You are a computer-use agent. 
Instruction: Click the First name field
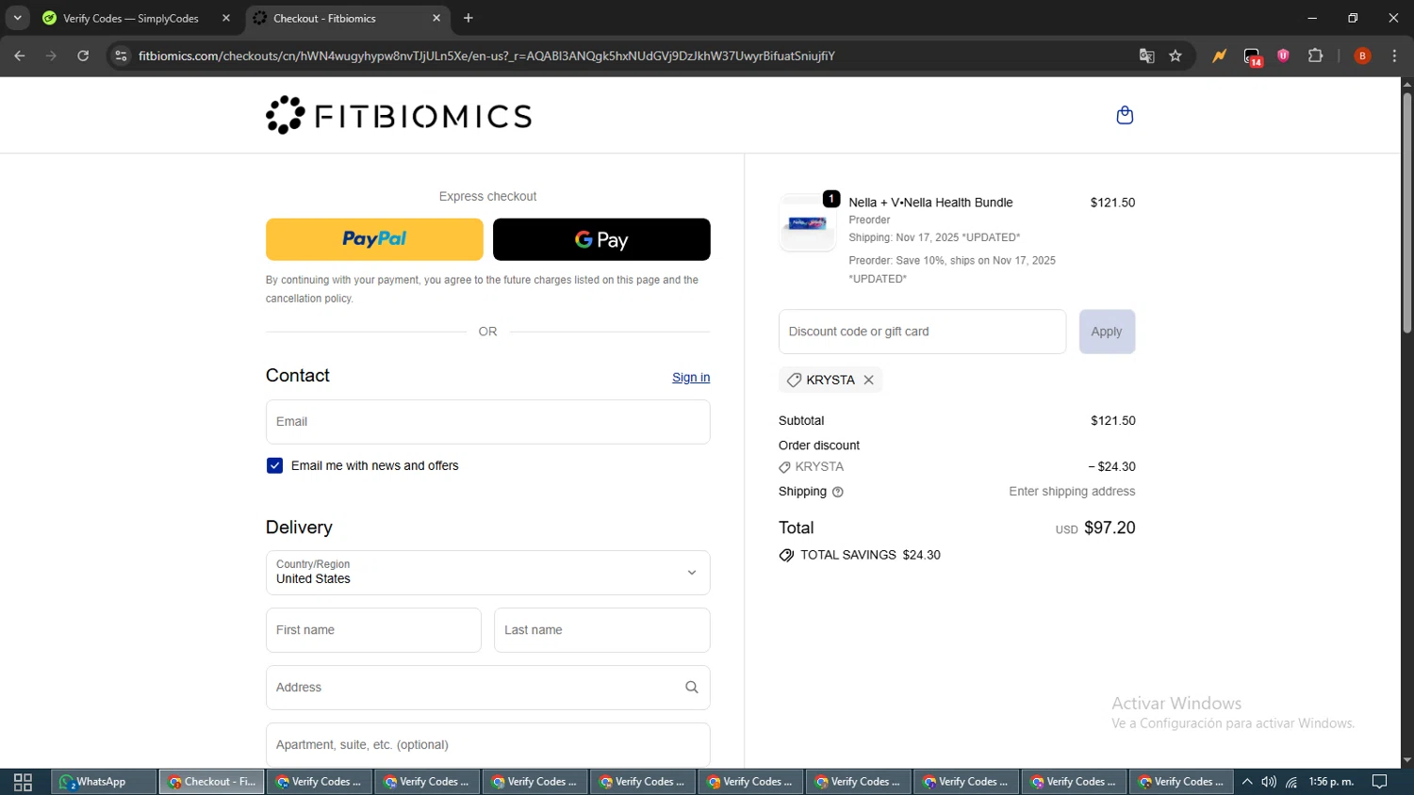(x=373, y=630)
